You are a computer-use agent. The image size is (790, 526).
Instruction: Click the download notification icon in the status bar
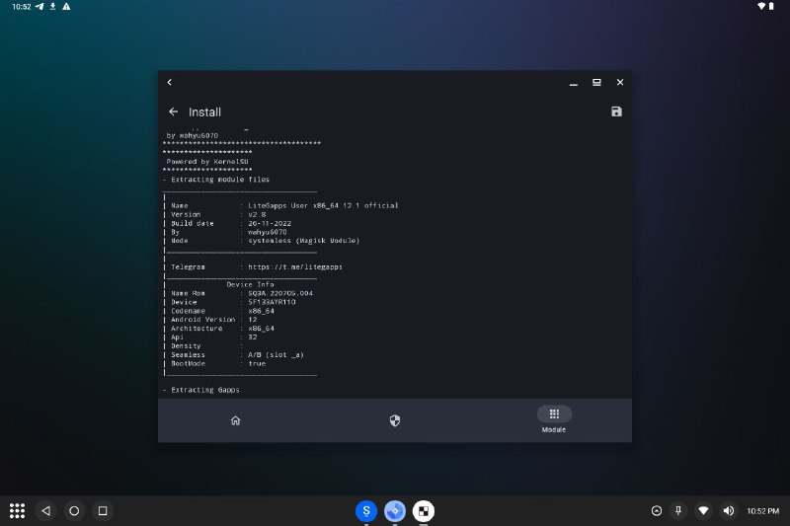tap(53, 7)
